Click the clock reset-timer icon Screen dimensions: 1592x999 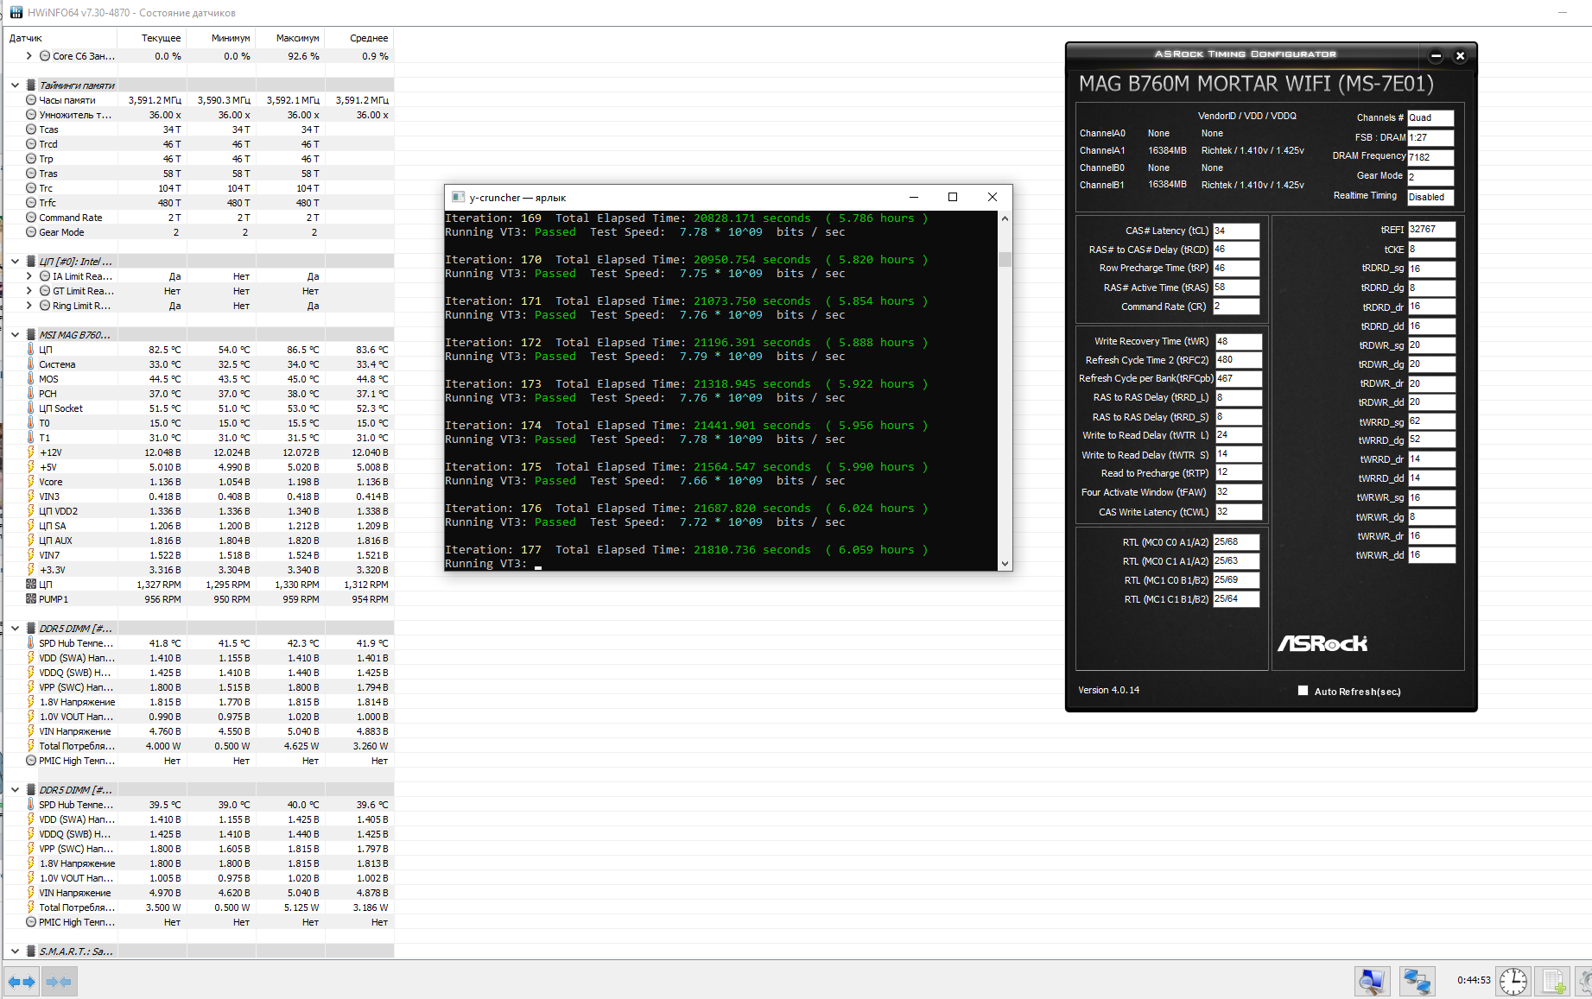(x=1513, y=981)
